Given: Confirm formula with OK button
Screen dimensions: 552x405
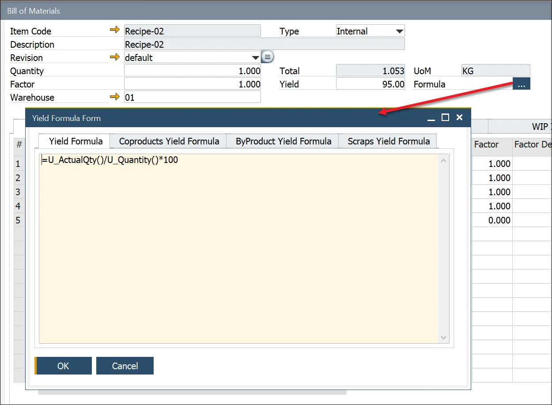Looking at the screenshot, I should [63, 366].
